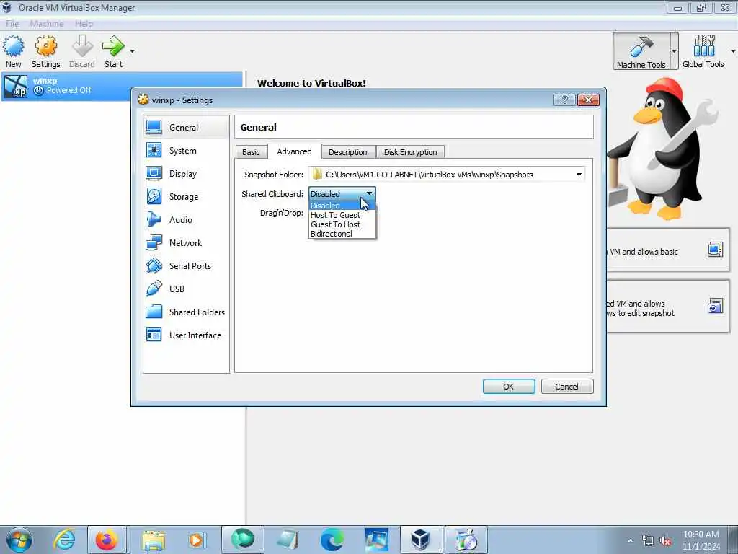Open the Display settings category

(x=187, y=173)
